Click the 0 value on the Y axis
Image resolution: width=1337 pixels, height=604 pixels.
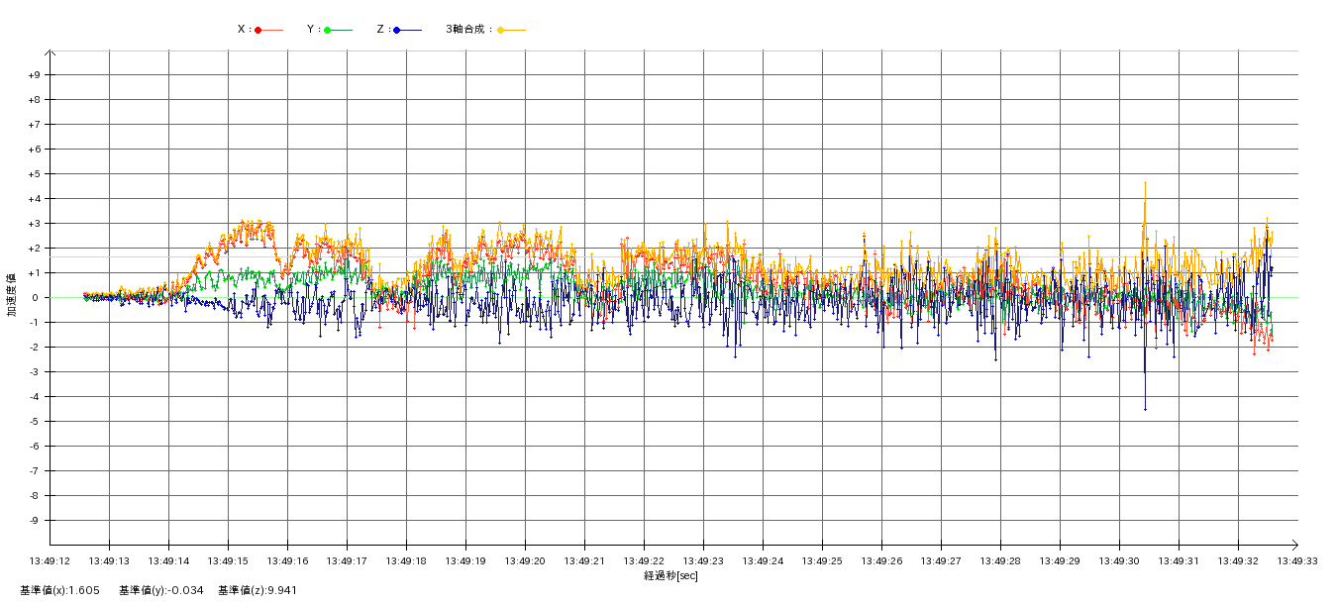click(x=34, y=298)
